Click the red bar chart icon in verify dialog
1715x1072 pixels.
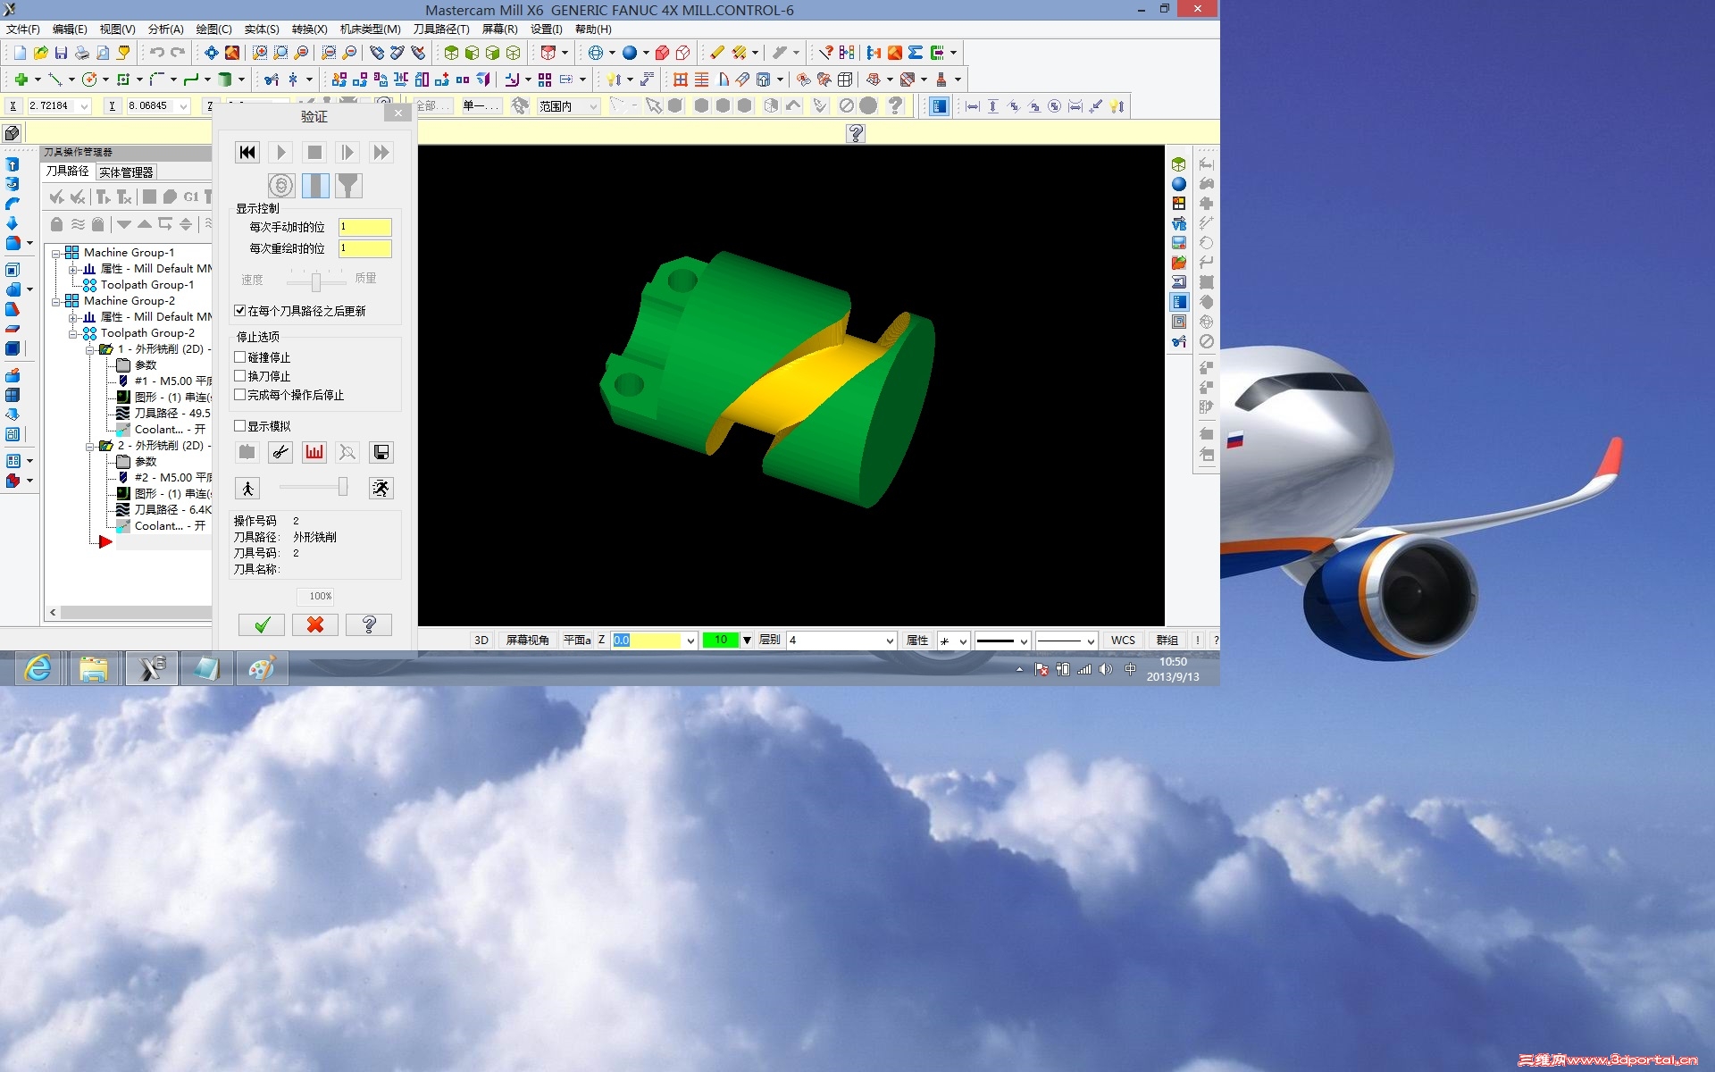click(x=314, y=452)
